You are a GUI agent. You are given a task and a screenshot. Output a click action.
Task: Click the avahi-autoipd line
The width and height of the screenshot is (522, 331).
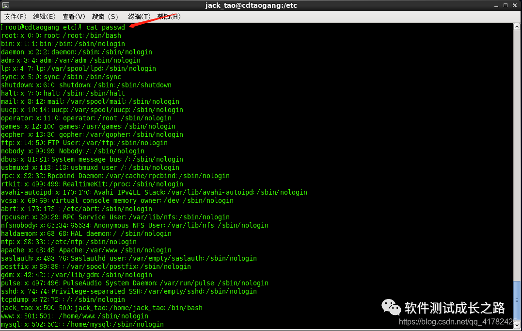154,192
